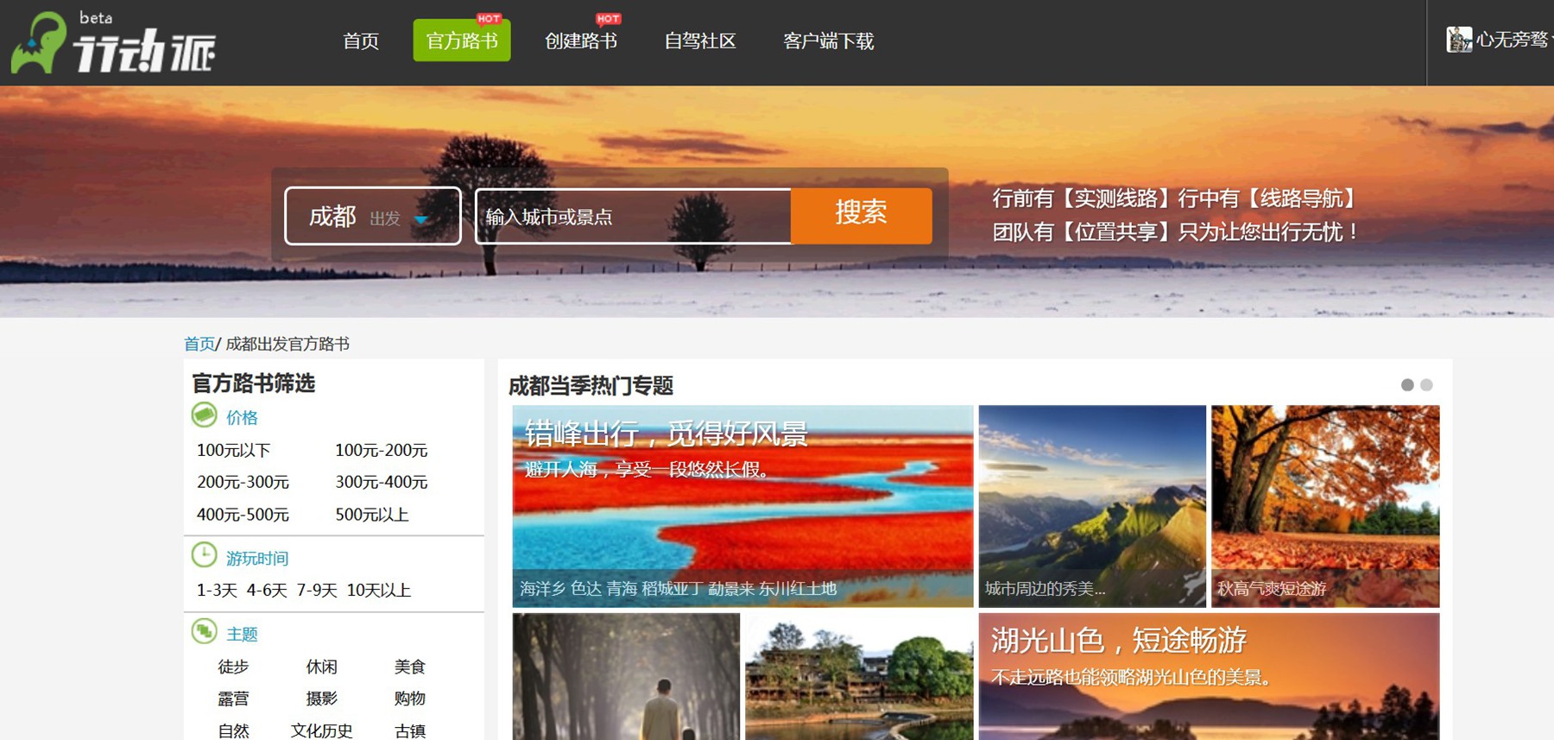The image size is (1554, 740).
Task: Open the 秋高气爽短途游 thumbnail
Action: pos(1325,506)
